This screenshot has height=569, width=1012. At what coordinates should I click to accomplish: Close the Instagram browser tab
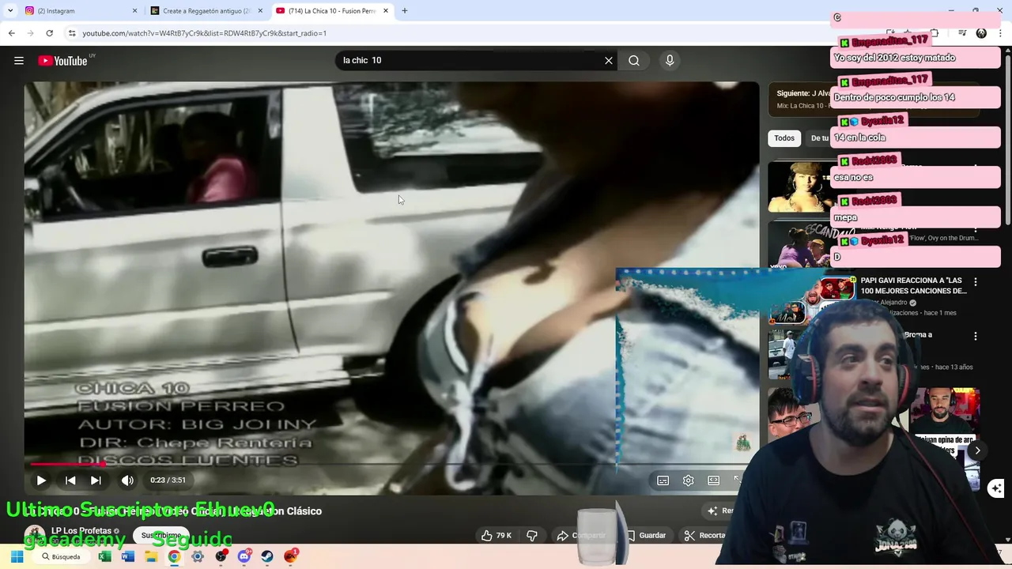tap(134, 11)
